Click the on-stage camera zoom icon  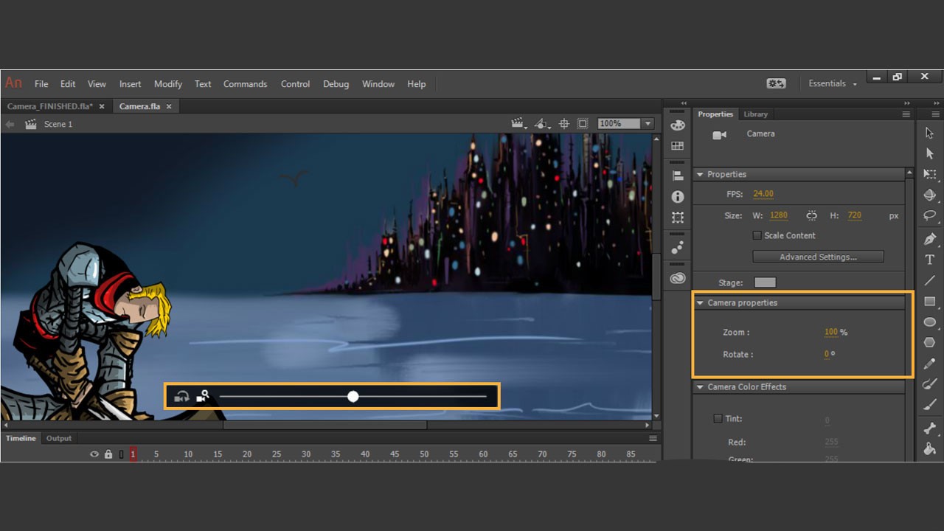click(x=203, y=396)
